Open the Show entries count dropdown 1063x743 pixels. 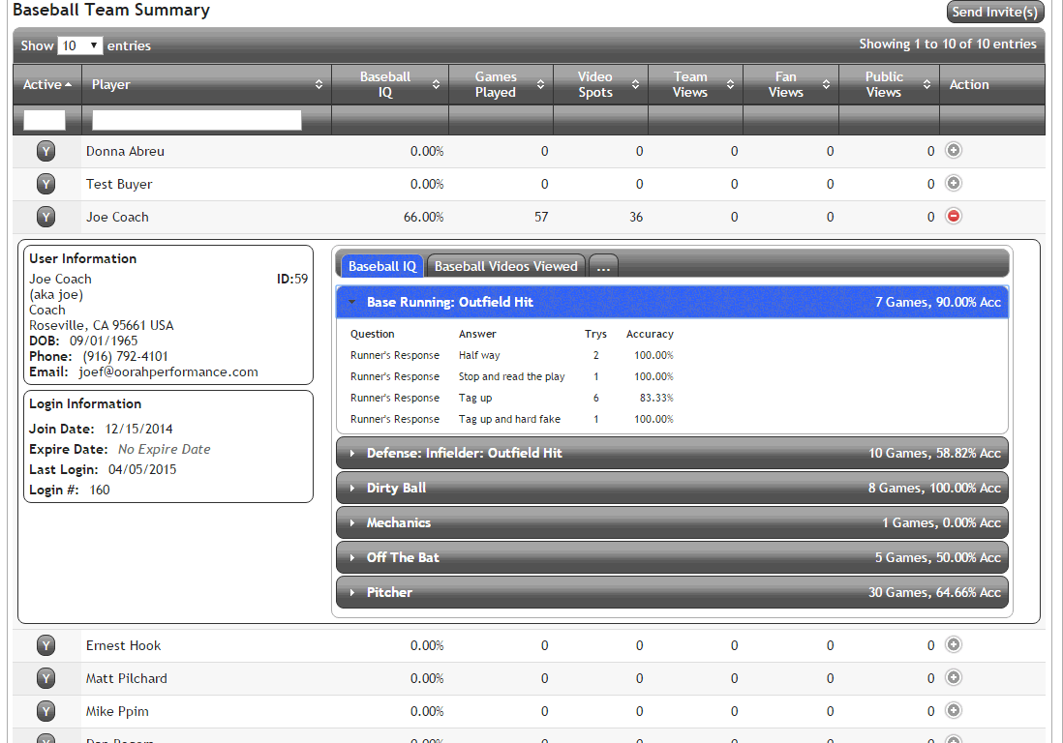[79, 45]
